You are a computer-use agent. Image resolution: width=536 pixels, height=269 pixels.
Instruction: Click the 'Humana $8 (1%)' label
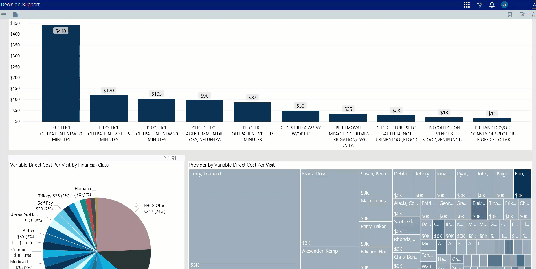(83, 192)
